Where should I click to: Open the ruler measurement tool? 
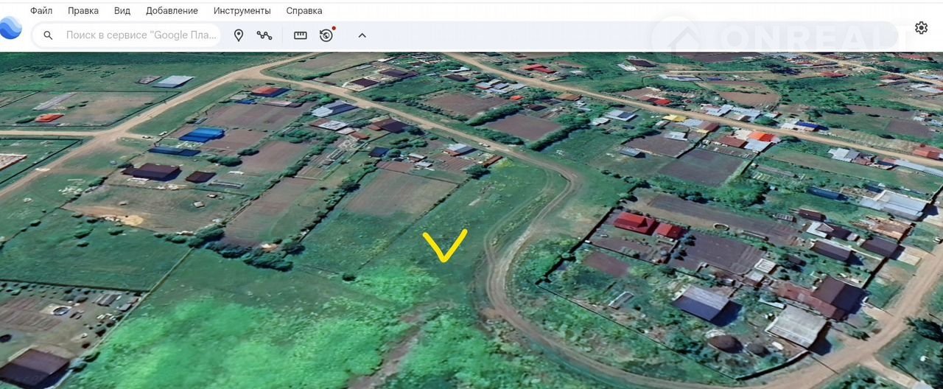[x=301, y=35]
